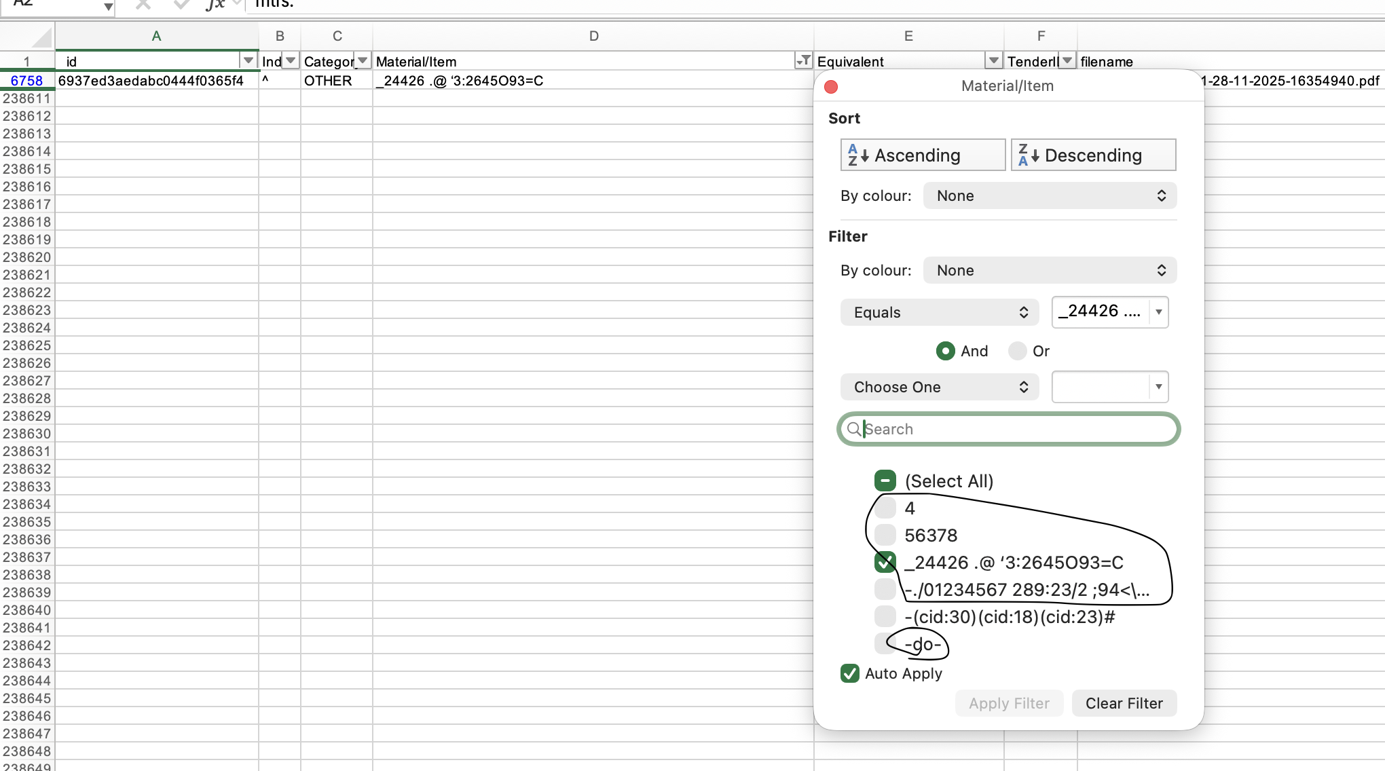Image resolution: width=1385 pixels, height=771 pixels.
Task: Click the Clear Filter button
Action: (1124, 703)
